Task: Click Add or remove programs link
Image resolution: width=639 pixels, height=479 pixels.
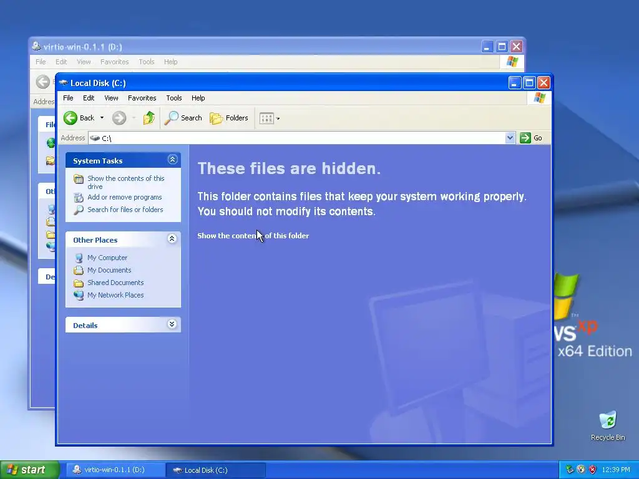Action: [124, 197]
